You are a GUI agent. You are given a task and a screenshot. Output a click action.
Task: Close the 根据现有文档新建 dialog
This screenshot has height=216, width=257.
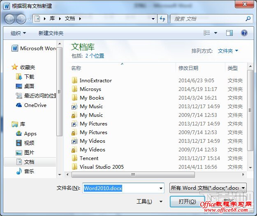tap(245, 4)
